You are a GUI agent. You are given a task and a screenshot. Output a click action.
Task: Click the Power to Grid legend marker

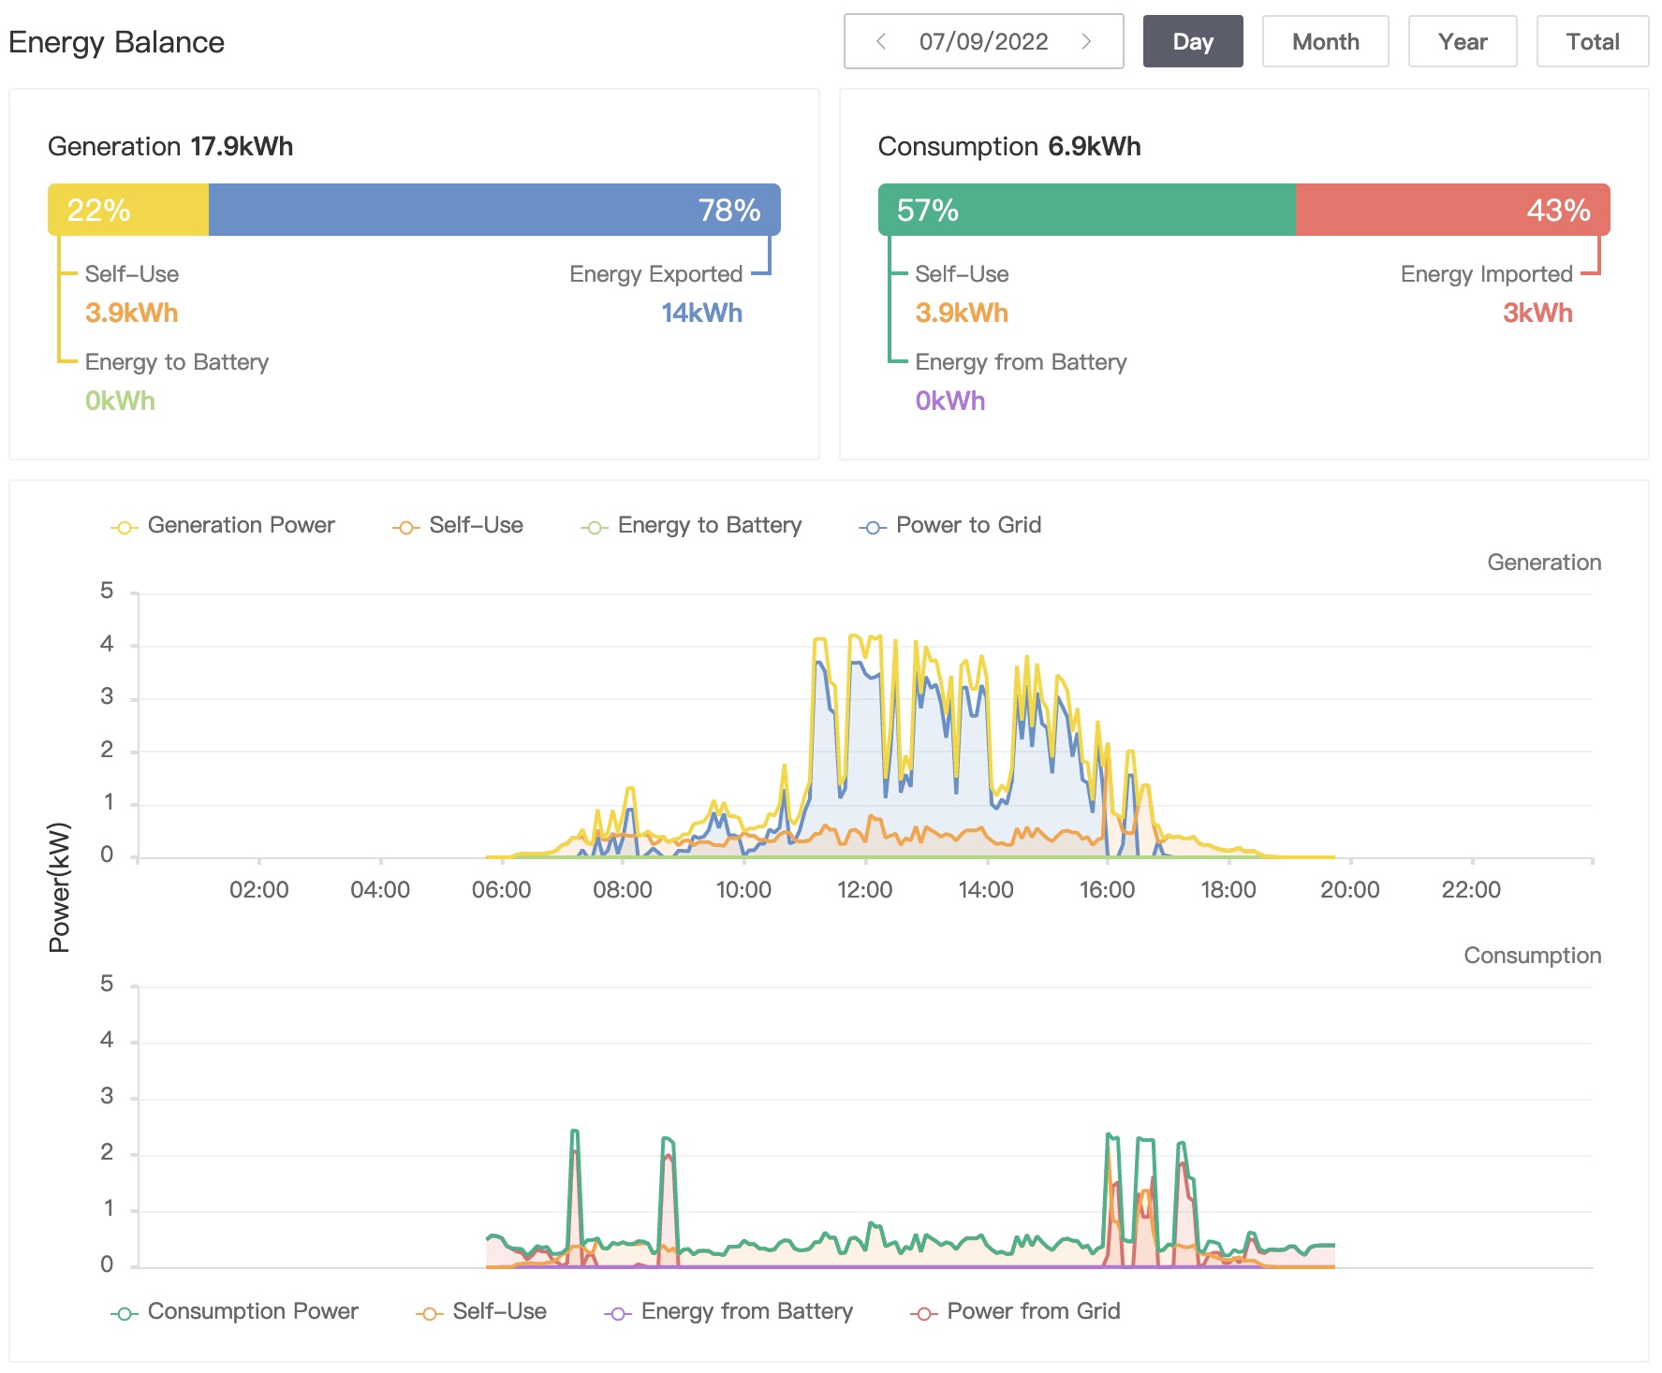click(872, 527)
